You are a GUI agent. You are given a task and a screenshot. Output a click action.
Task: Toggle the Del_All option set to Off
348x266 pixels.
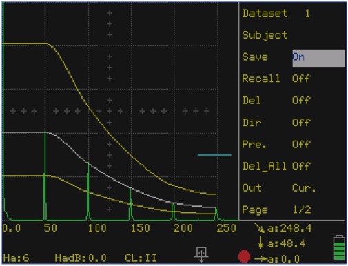click(x=301, y=166)
